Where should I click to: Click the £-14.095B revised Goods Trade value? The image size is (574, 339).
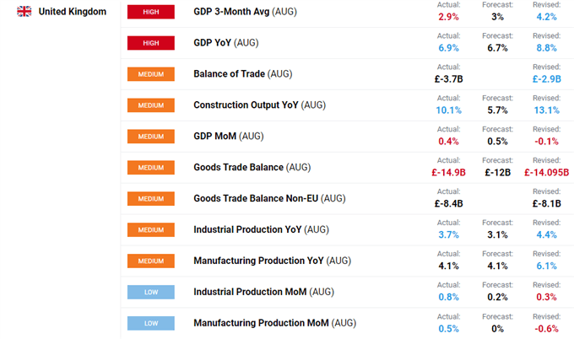point(546,172)
